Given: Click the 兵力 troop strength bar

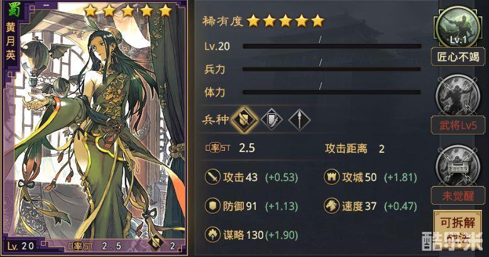Looking at the screenshot, I should pos(332,69).
